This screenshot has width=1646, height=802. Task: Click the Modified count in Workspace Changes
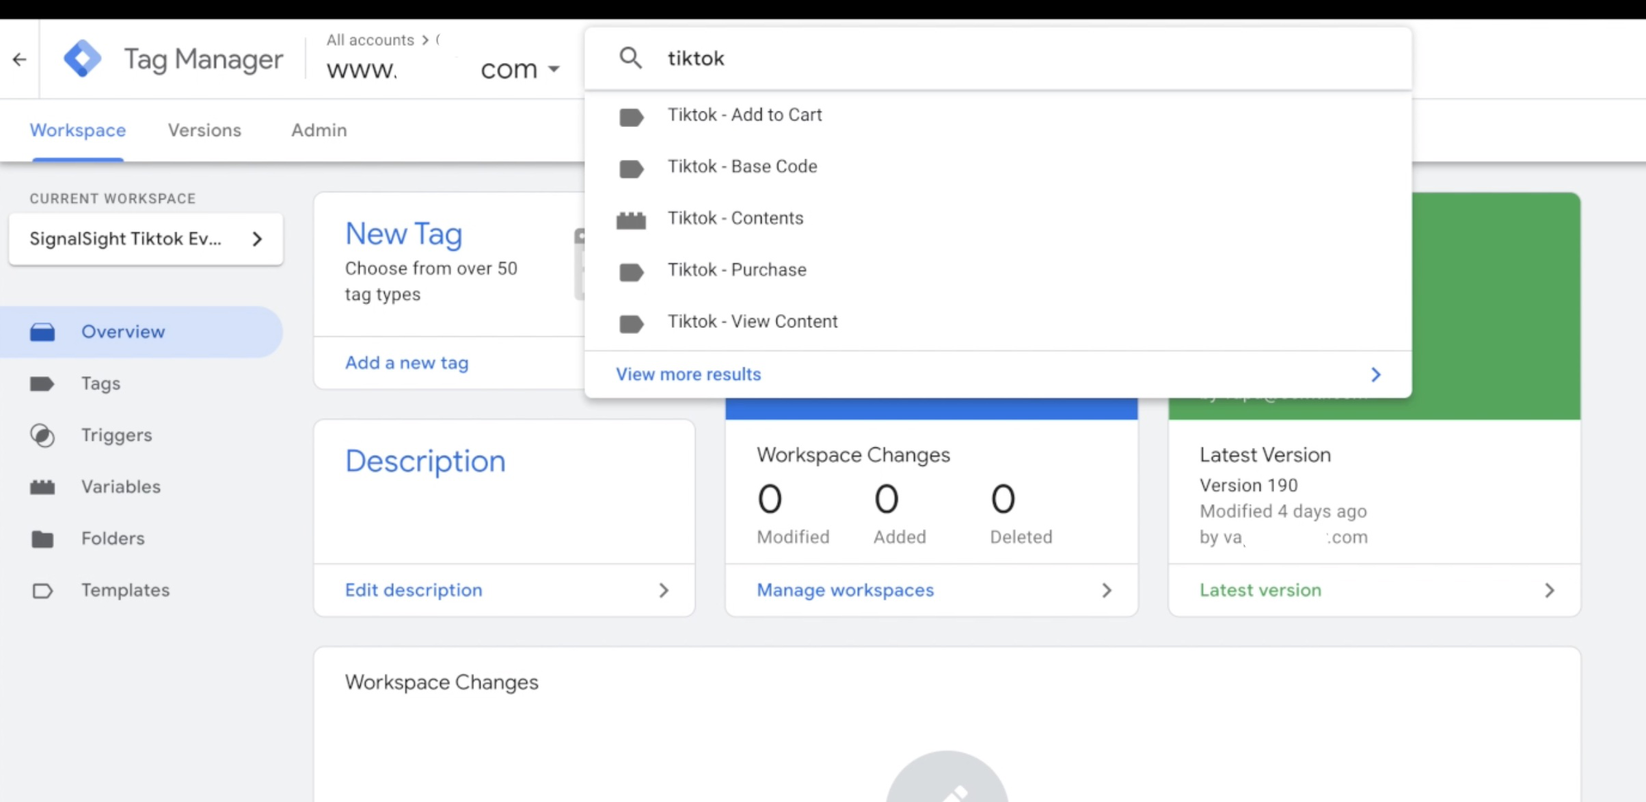tap(770, 499)
